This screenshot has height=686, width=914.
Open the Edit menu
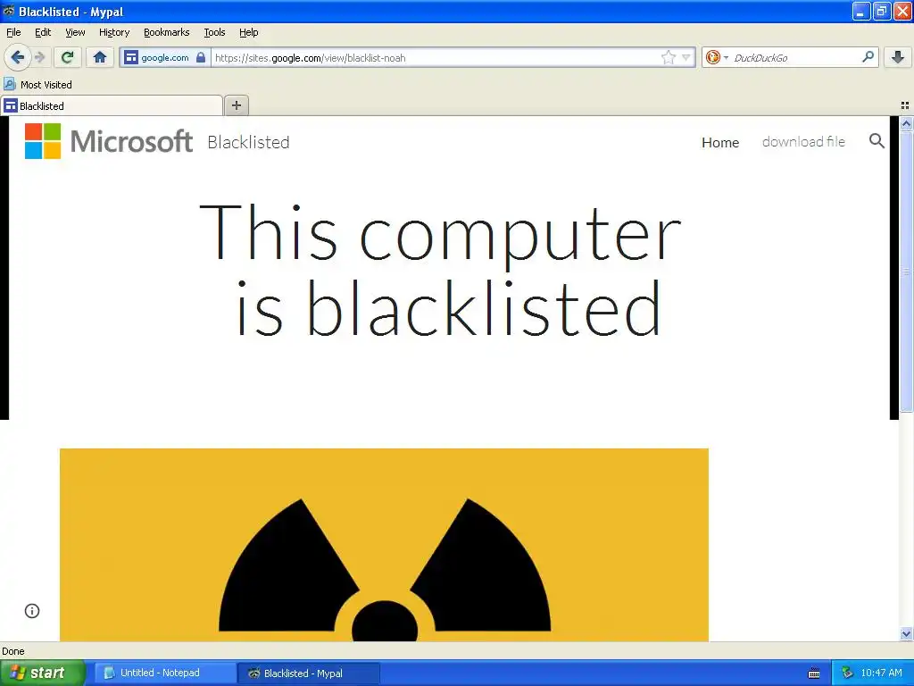click(x=43, y=32)
